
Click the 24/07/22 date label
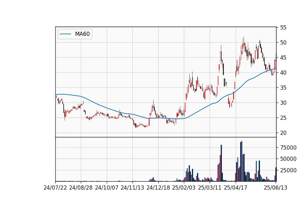(x=55, y=188)
